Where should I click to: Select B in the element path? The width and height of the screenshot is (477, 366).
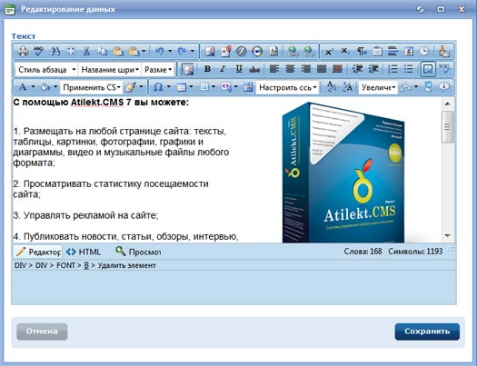[86, 265]
